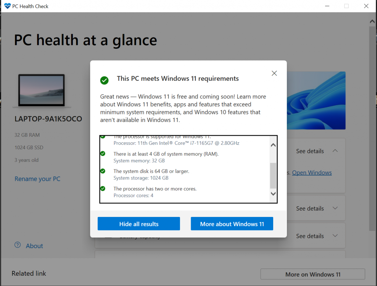Click More on Windows 11 button
Viewport: 377px width, 286px height.
coord(313,274)
